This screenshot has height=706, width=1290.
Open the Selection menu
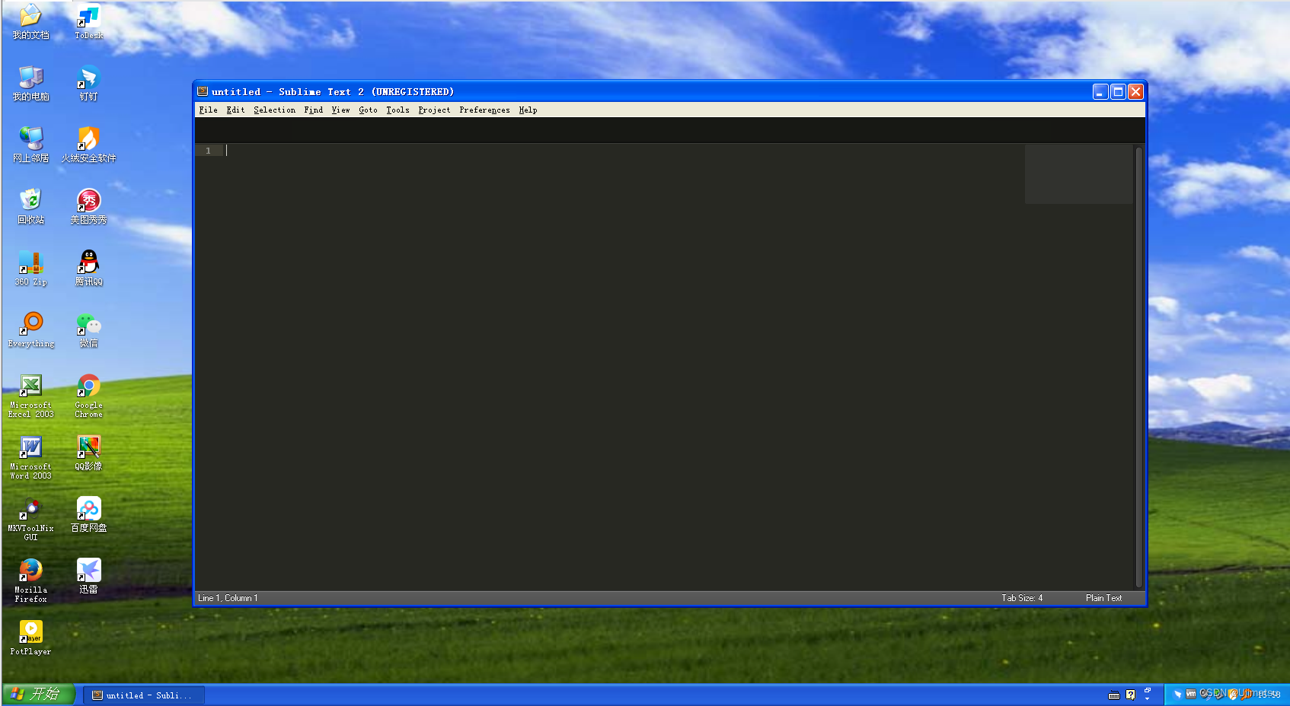click(274, 110)
